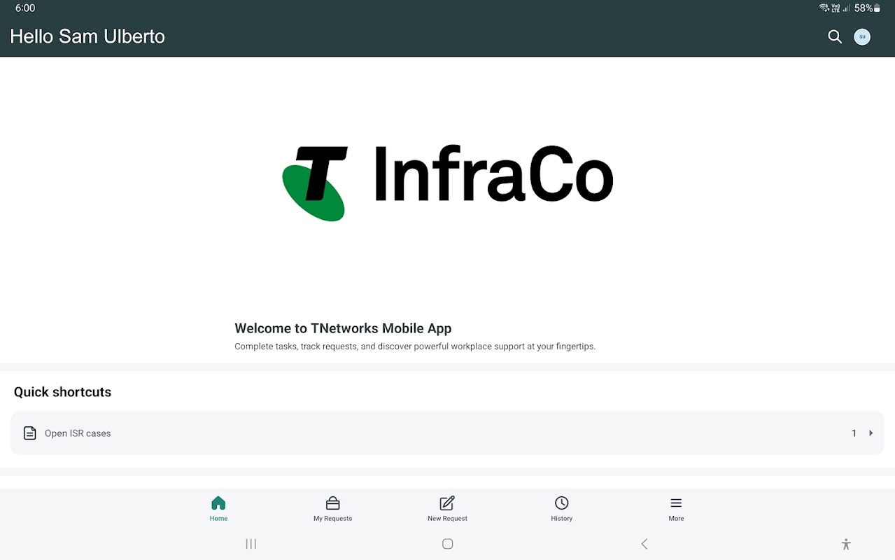Switch to the History tab label
The height and width of the screenshot is (560, 895).
coord(561,519)
